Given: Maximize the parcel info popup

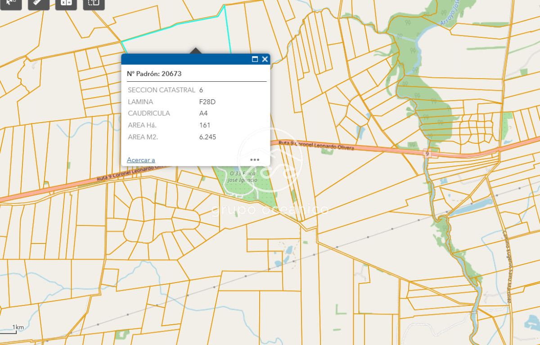Looking at the screenshot, I should coord(255,59).
